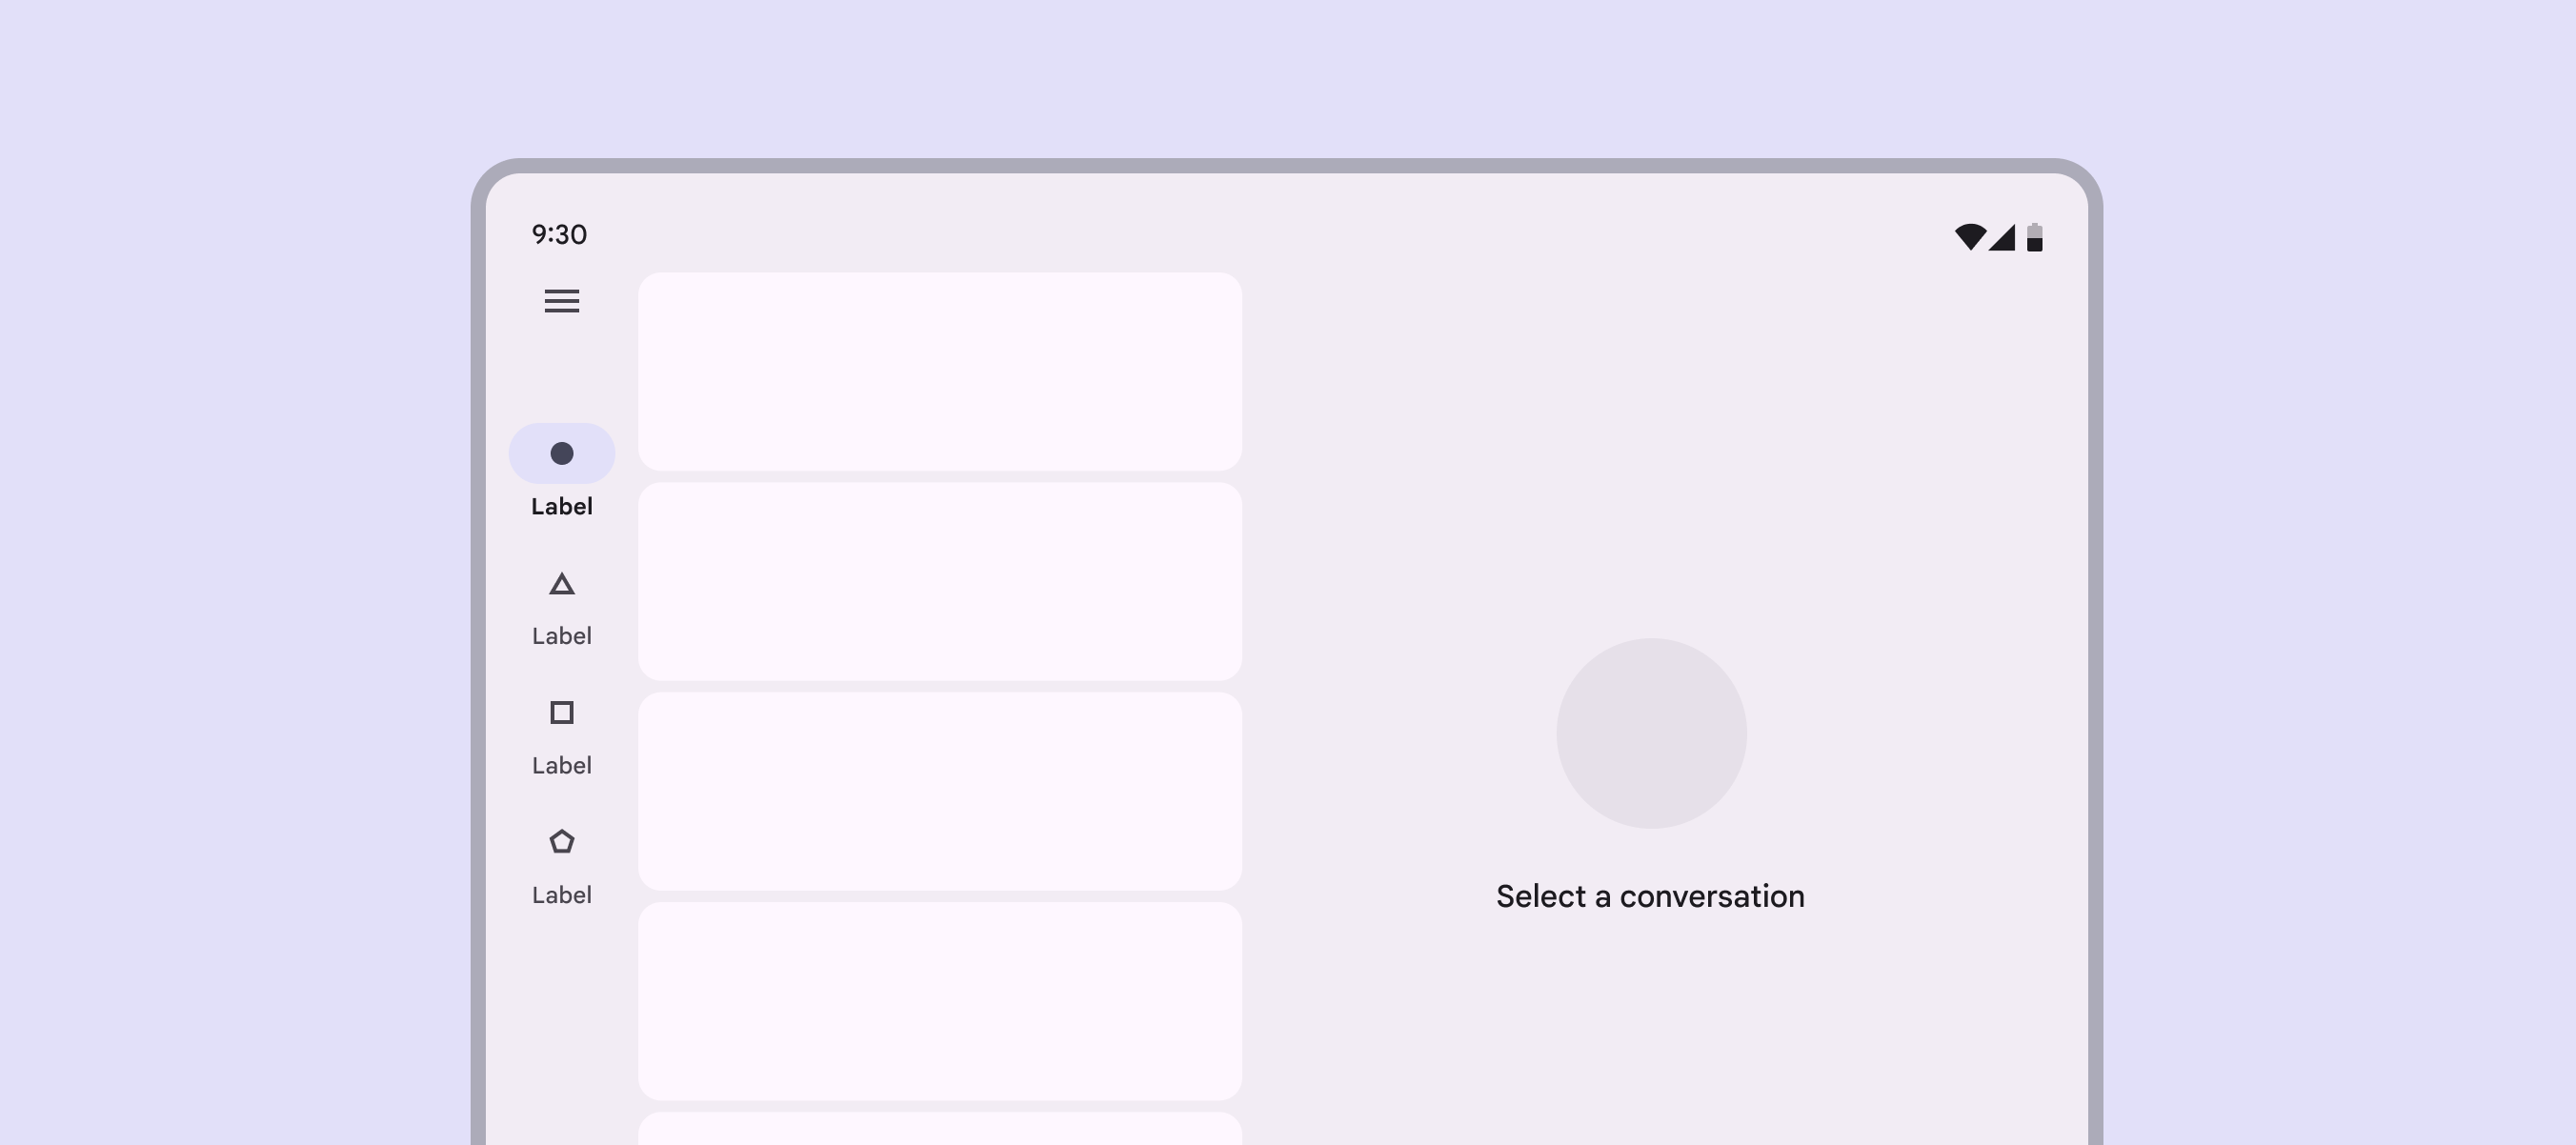Select the pentagon navigation rail icon

[561, 842]
